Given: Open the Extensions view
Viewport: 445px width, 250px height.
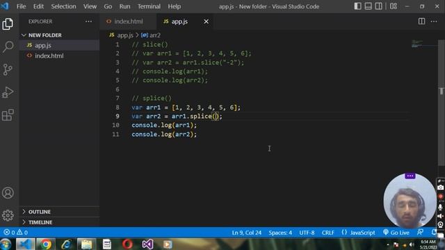Looking at the screenshot, I should [8, 115].
